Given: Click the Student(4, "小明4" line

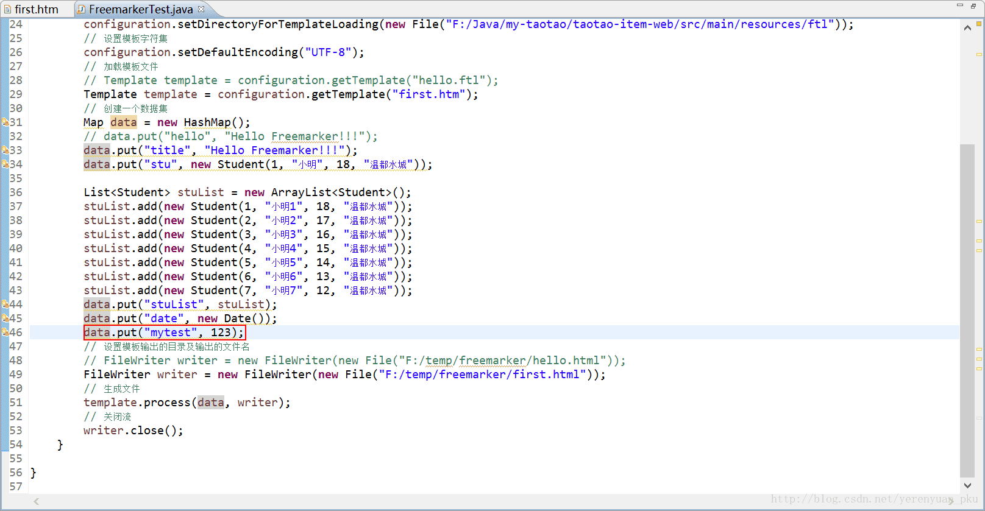Looking at the screenshot, I should coord(248,248).
